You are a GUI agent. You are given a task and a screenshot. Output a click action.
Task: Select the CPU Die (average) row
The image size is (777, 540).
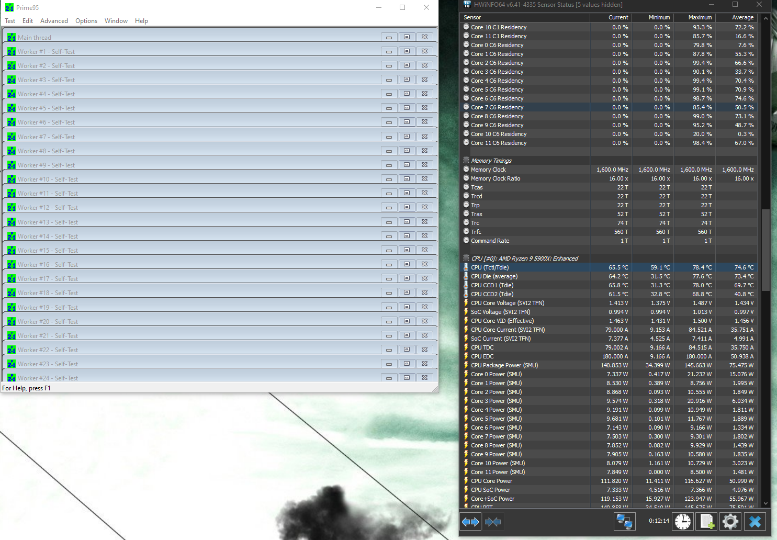(x=609, y=276)
